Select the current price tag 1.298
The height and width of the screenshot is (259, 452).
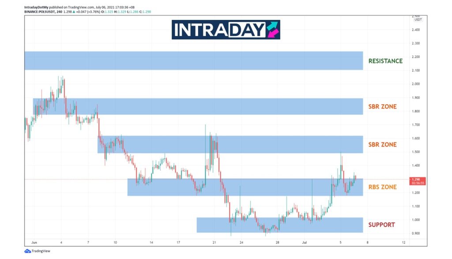pyautogui.click(x=418, y=180)
